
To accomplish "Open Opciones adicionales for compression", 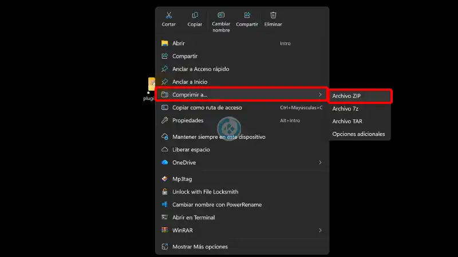I will coord(358,134).
